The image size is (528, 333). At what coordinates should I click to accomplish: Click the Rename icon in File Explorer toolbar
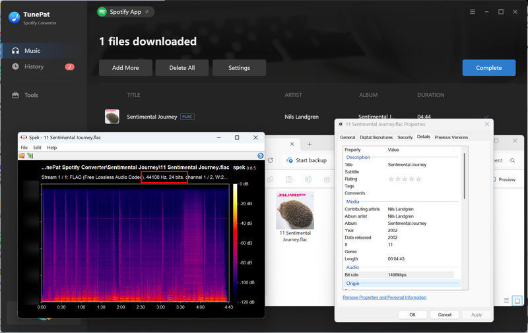(x=308, y=179)
